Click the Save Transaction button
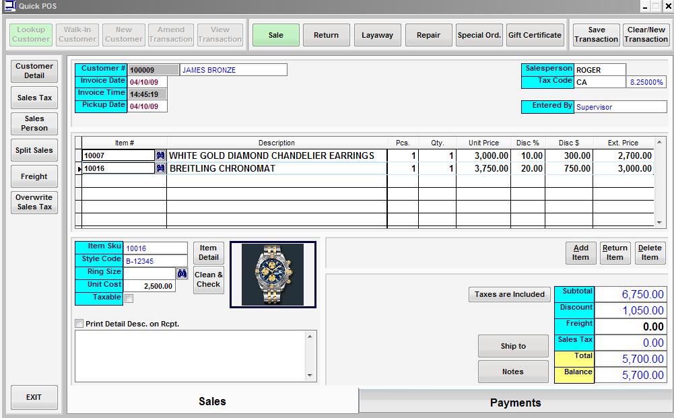674x418 pixels. click(596, 35)
